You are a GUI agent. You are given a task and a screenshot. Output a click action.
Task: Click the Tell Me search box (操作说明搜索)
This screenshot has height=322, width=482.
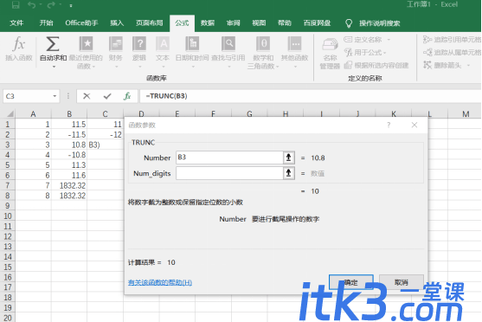[x=380, y=23]
